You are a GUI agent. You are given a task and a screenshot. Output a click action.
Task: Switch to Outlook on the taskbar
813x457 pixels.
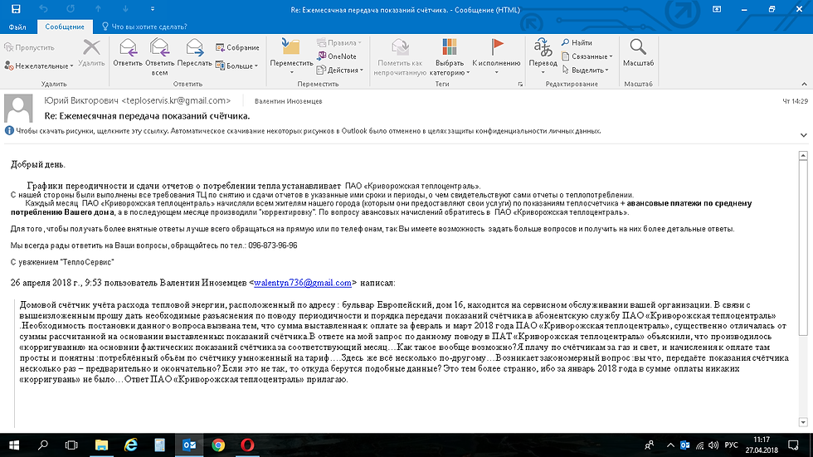(189, 445)
